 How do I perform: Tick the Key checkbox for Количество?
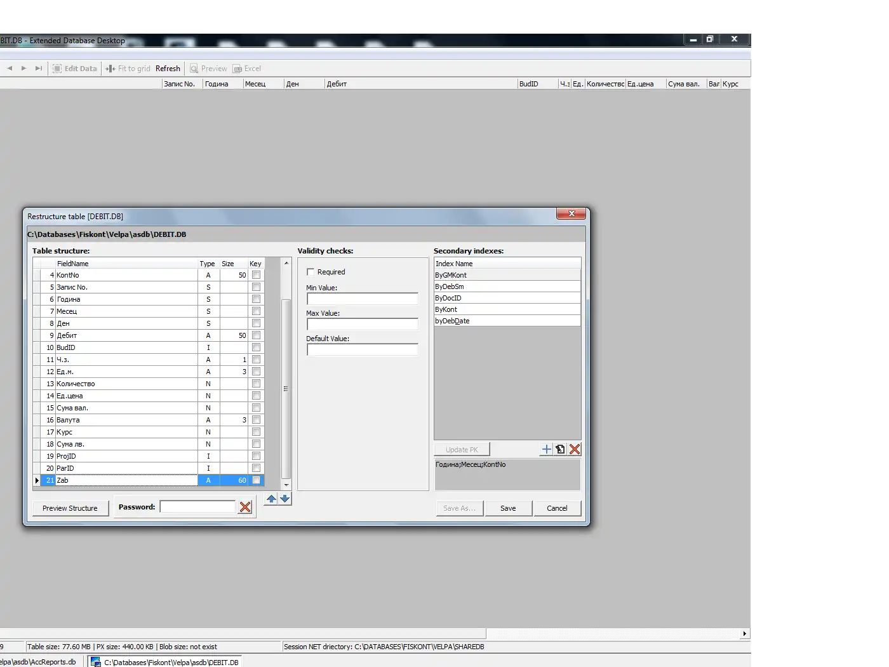[x=256, y=384]
